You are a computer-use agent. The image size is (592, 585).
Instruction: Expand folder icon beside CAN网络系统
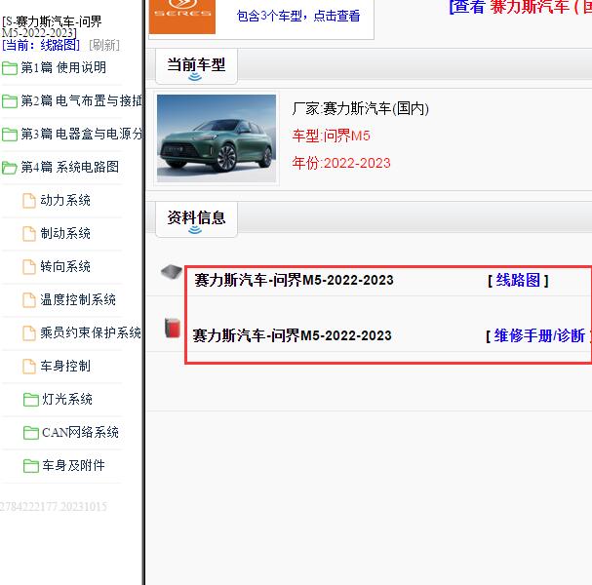tap(30, 433)
